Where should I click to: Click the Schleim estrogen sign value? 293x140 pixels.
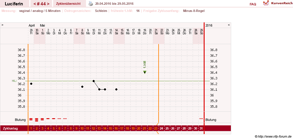click(x=101, y=11)
